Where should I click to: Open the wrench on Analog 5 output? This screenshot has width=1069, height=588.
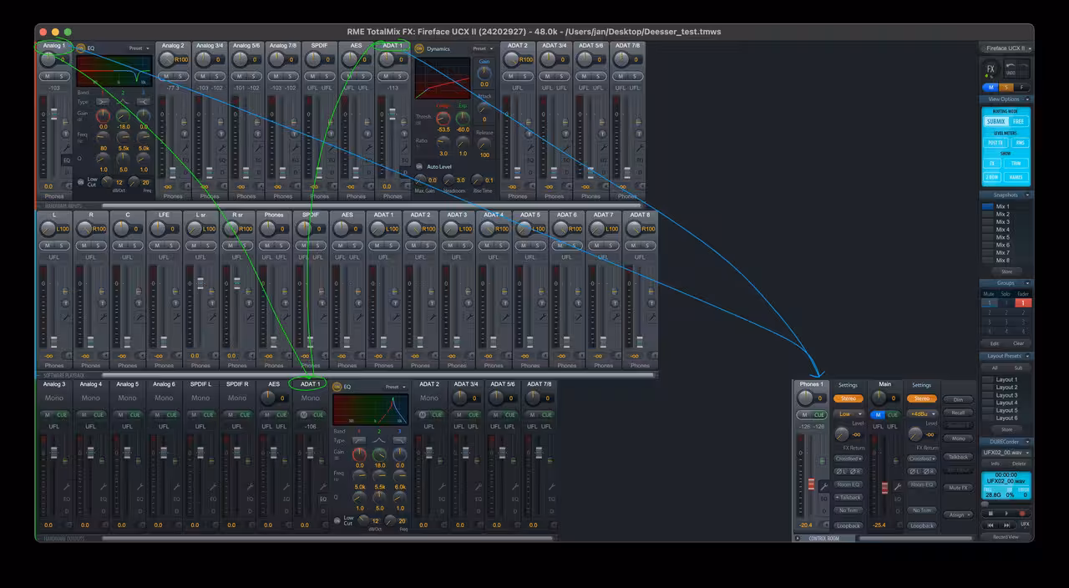[x=140, y=486]
